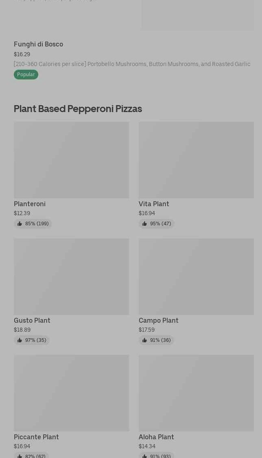Open the Piccante Plant image tile
The height and width of the screenshot is (458, 262).
tap(71, 393)
